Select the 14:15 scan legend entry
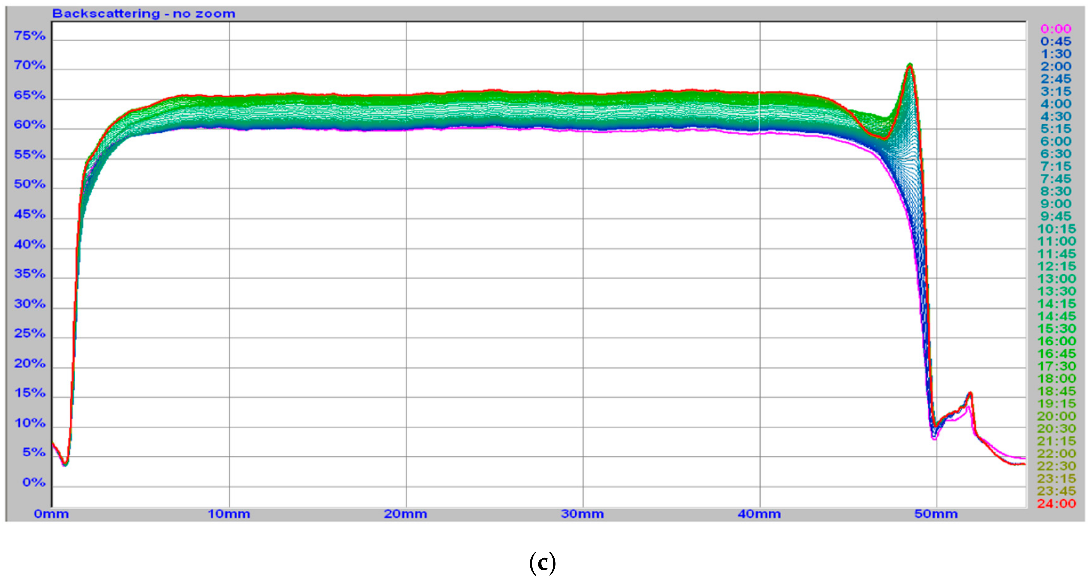Screen dimensions: 1091x580 coord(1056,304)
